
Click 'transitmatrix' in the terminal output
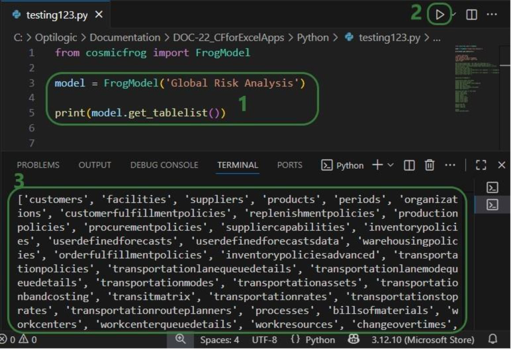click(x=151, y=297)
